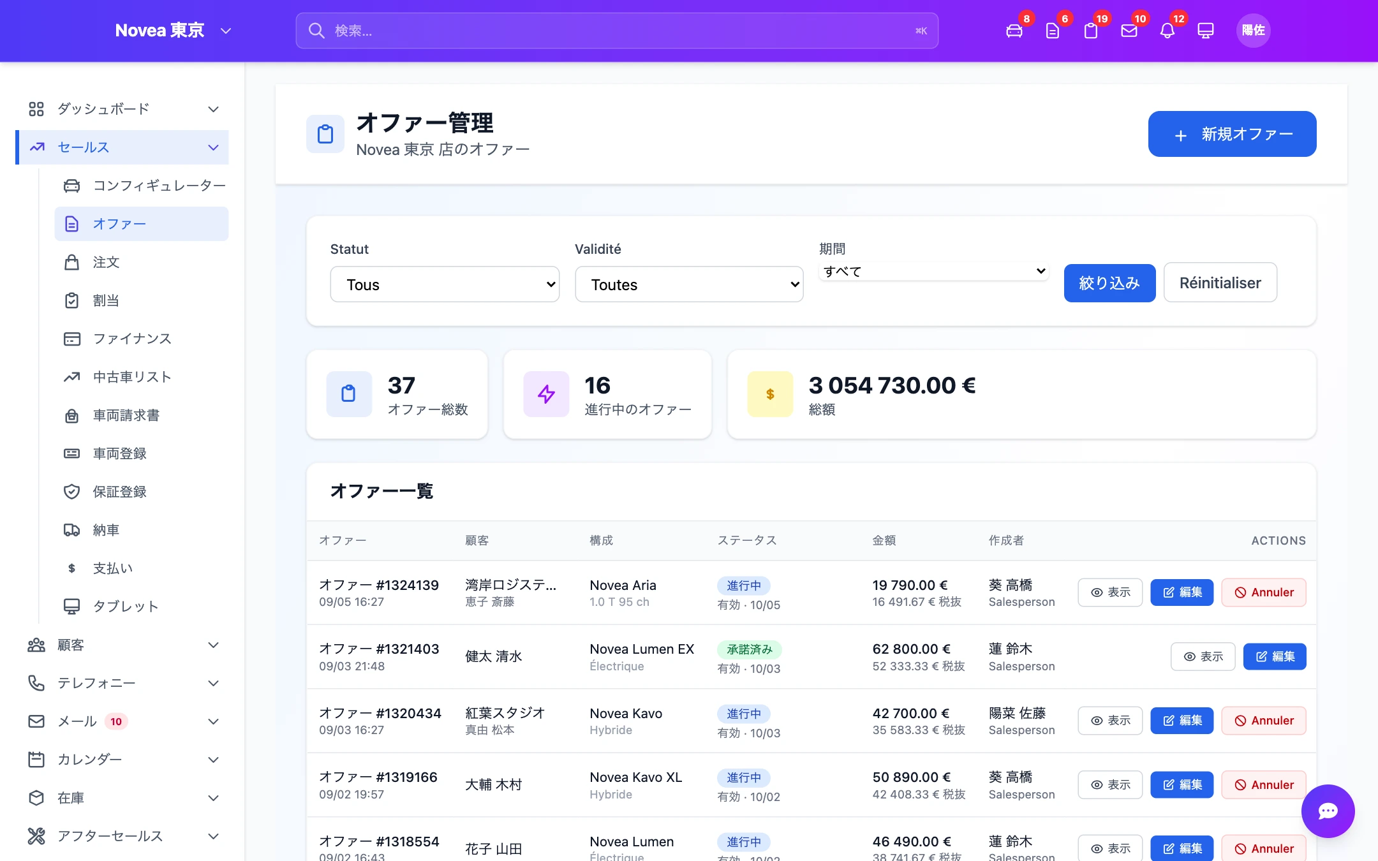Expand the ダッシュボード section chevron
Screen dimensions: 1378x861
tap(214, 109)
